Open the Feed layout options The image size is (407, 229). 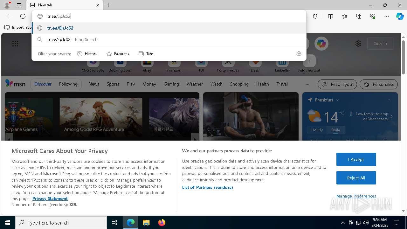pyautogui.click(x=338, y=84)
